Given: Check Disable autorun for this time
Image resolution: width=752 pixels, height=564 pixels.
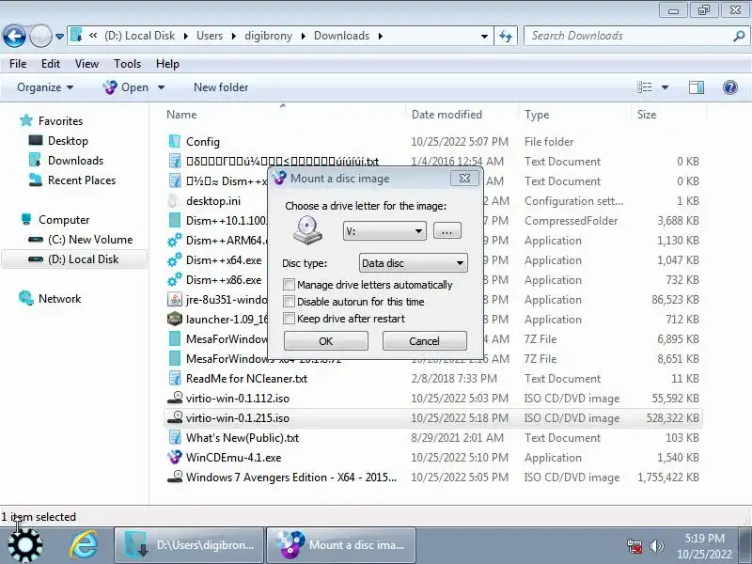Looking at the screenshot, I should click(x=289, y=302).
